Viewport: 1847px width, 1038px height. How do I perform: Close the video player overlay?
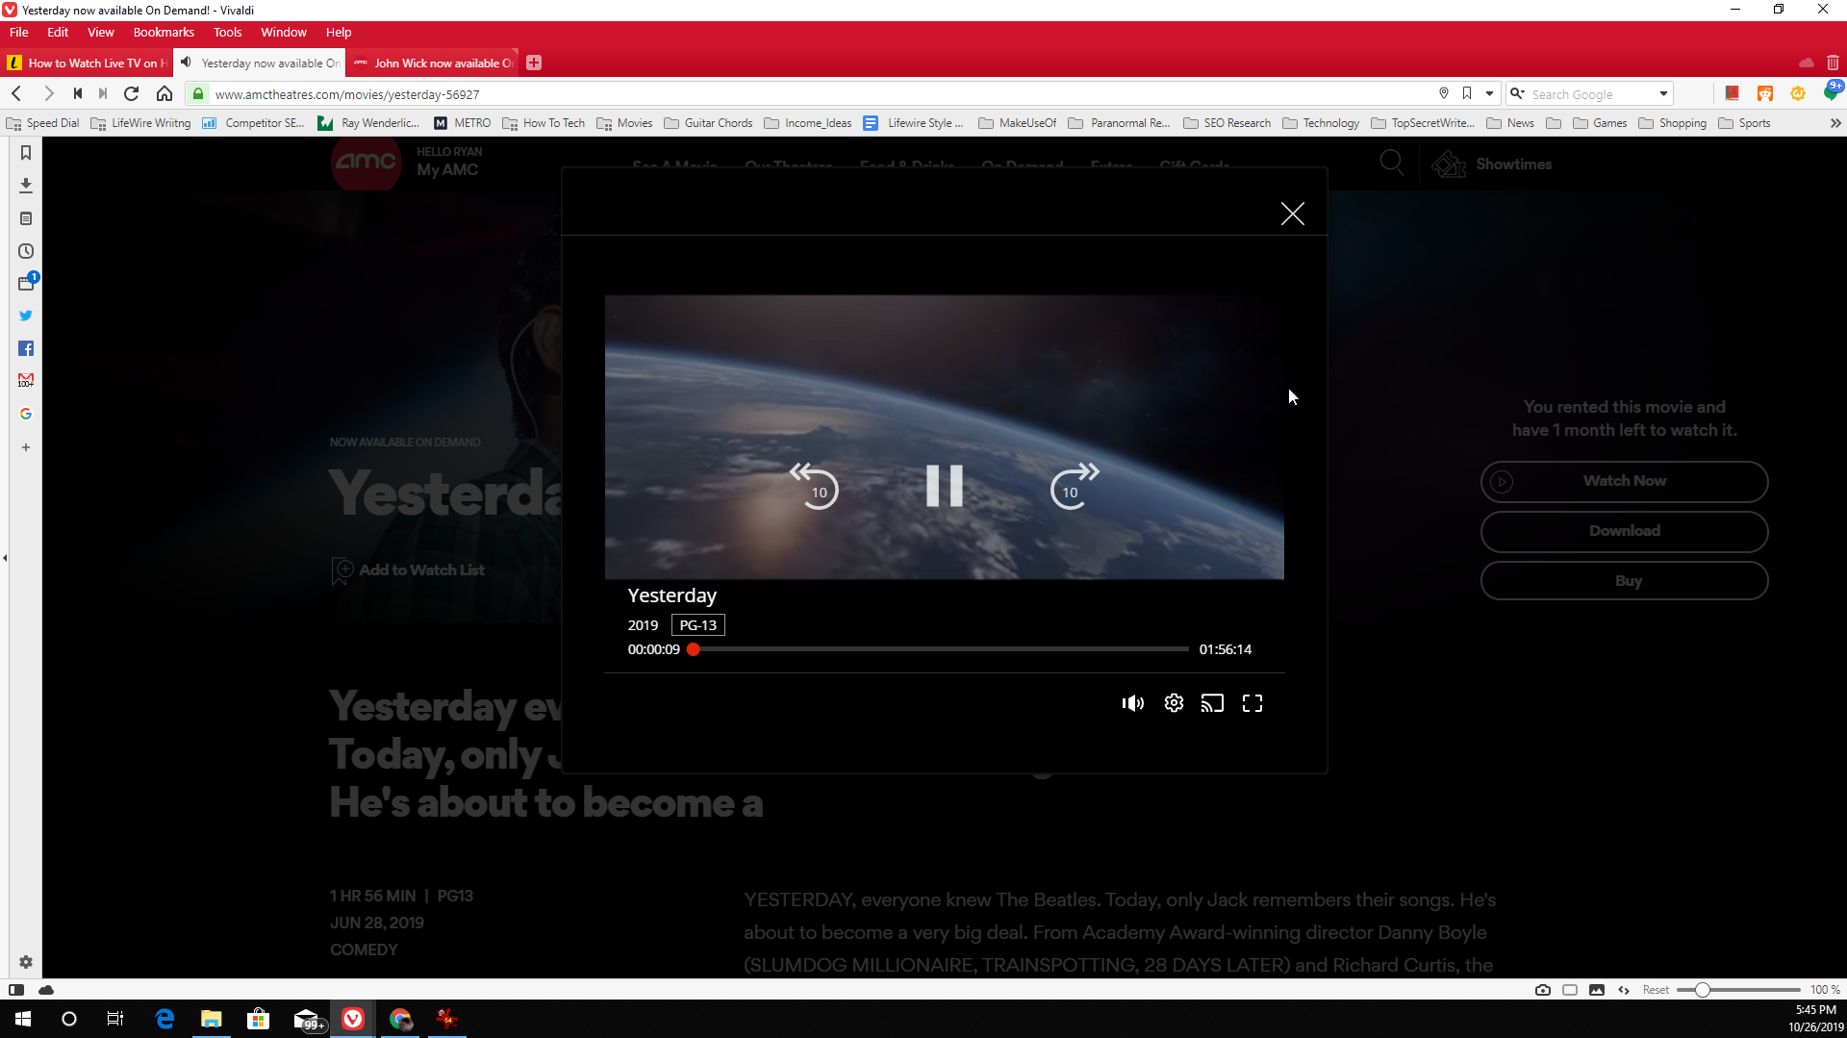click(x=1293, y=214)
